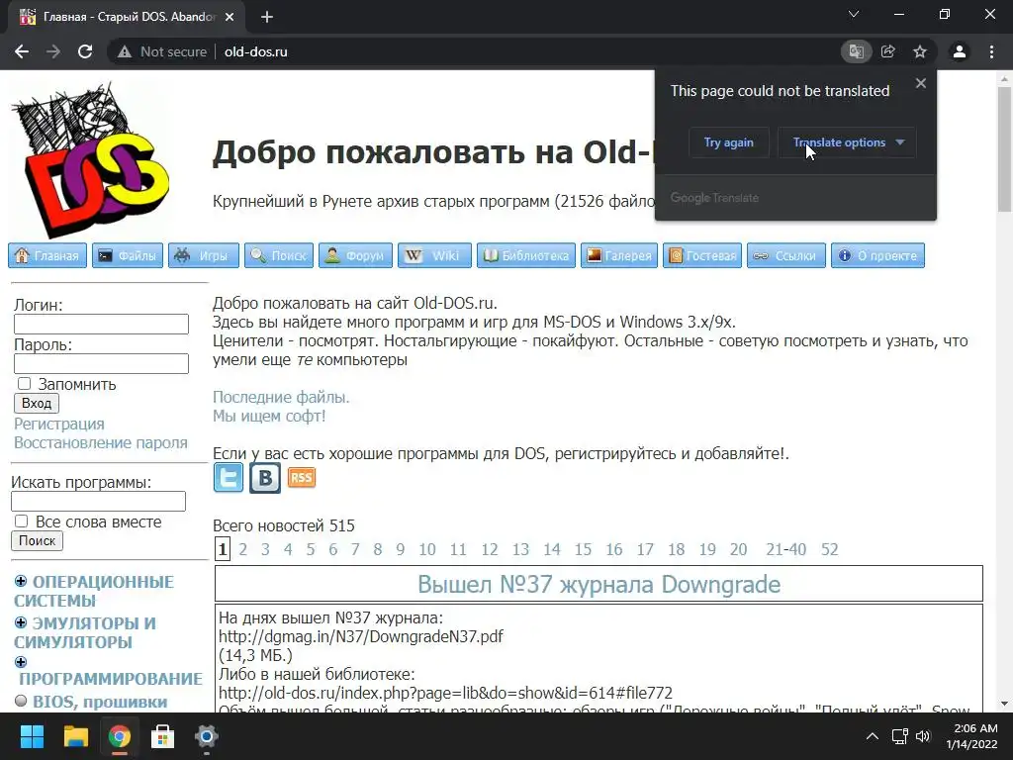Click the Пароль input field
This screenshot has width=1013, height=760.
click(x=102, y=363)
